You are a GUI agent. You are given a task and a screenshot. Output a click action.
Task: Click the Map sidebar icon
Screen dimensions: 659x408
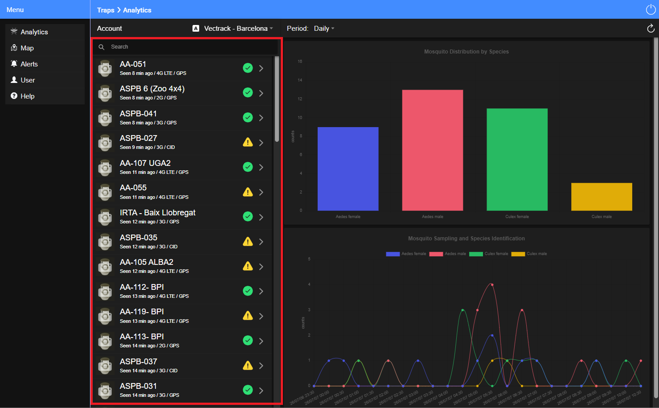(14, 48)
